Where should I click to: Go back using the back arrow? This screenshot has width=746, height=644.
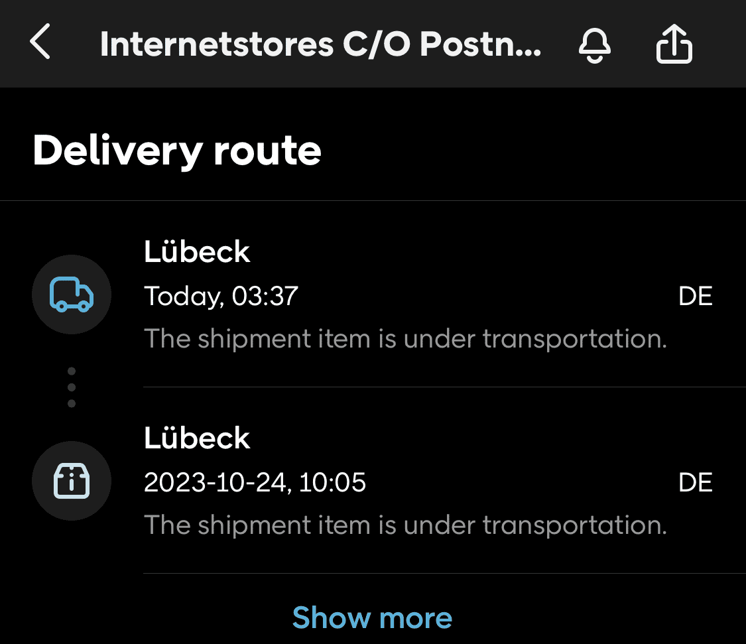point(40,44)
